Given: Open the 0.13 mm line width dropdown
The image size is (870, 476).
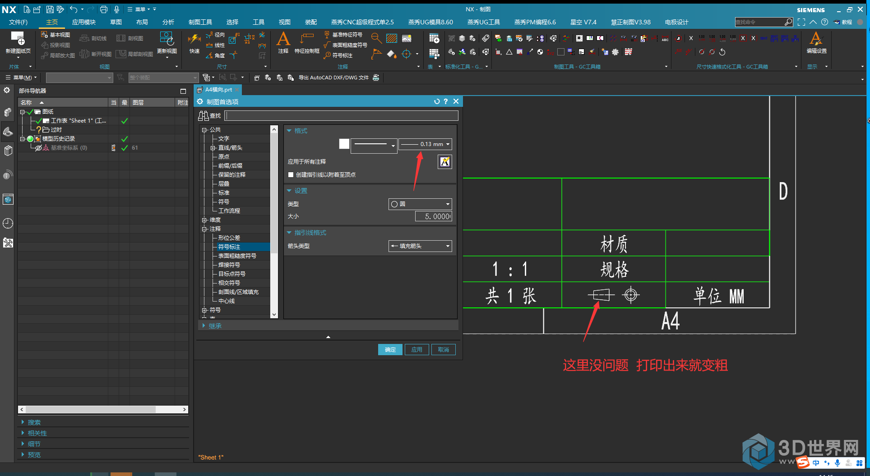Looking at the screenshot, I should coord(425,144).
